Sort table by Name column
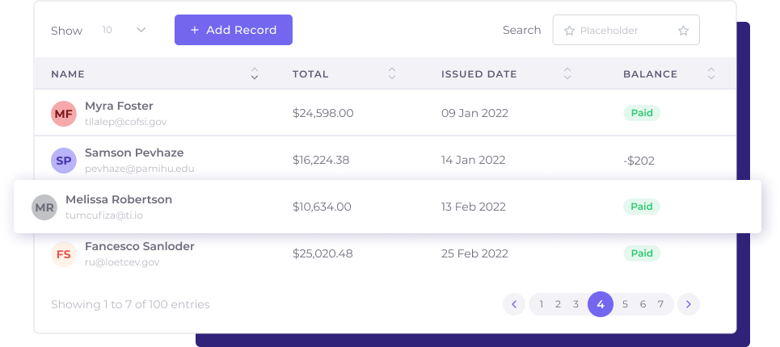The height and width of the screenshot is (347, 780). tap(255, 74)
